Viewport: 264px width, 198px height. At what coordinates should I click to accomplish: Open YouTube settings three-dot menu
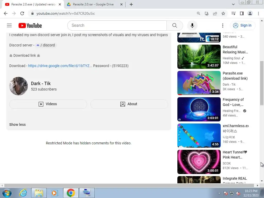pyautogui.click(x=223, y=26)
